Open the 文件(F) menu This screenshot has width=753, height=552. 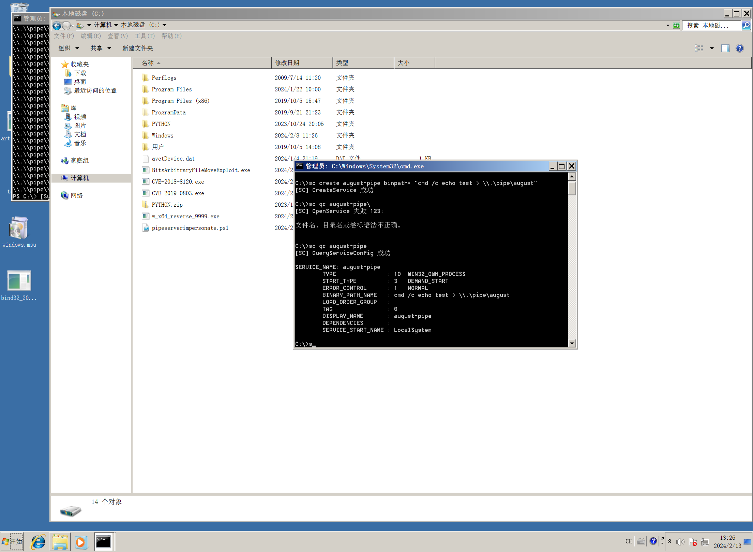(x=64, y=36)
